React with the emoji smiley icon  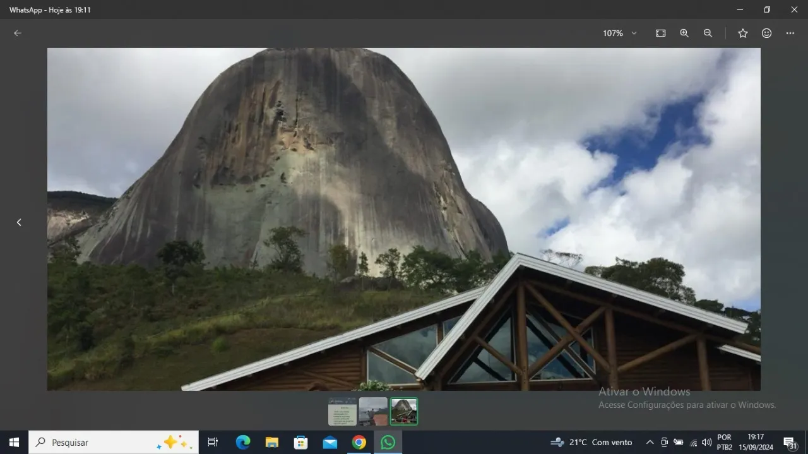[x=766, y=33]
